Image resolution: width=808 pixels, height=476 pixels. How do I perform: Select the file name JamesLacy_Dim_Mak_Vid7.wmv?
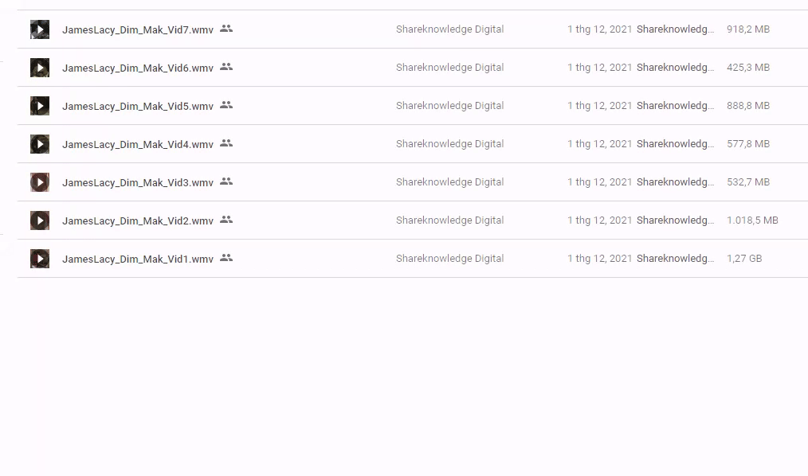point(138,29)
